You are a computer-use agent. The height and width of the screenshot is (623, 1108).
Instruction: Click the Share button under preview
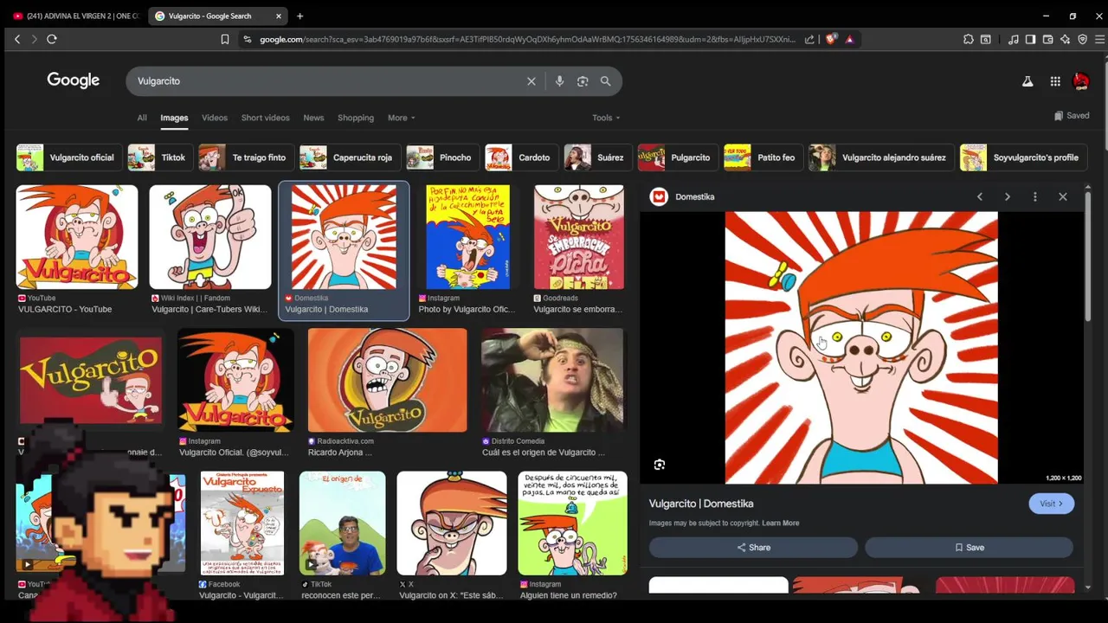pos(753,548)
